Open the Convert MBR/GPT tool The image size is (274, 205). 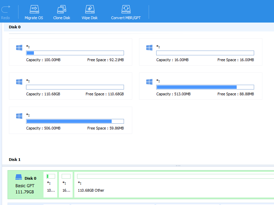(126, 9)
